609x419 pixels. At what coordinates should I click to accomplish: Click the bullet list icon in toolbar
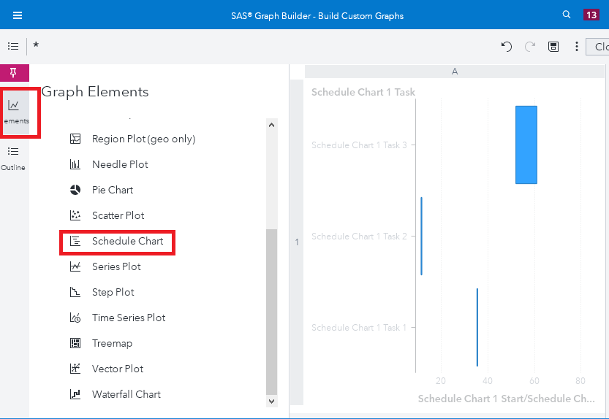pos(13,46)
